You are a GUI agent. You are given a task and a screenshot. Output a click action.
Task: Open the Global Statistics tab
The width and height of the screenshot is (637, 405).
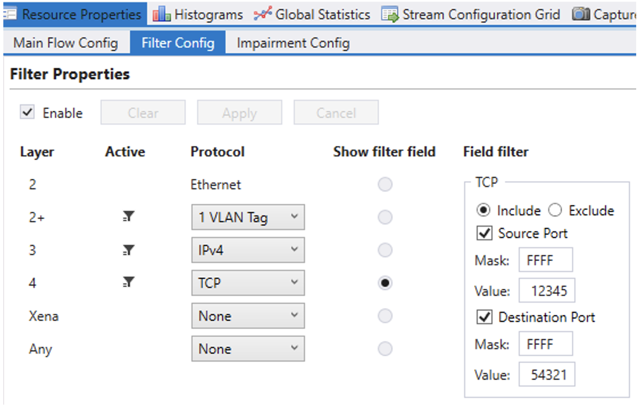point(312,15)
